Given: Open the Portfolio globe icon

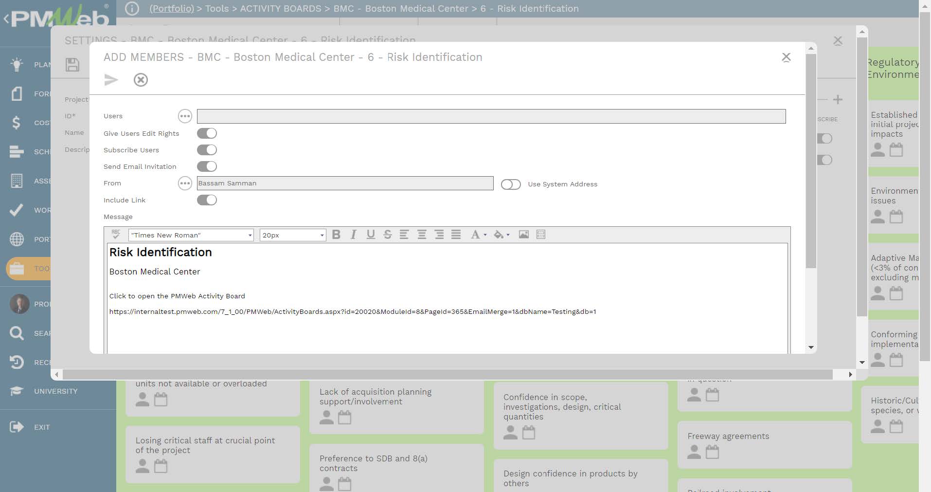Looking at the screenshot, I should (x=17, y=239).
